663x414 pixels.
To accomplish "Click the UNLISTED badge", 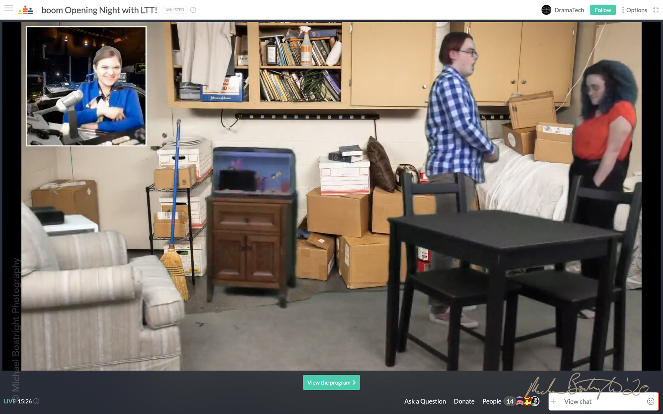I will point(175,10).
